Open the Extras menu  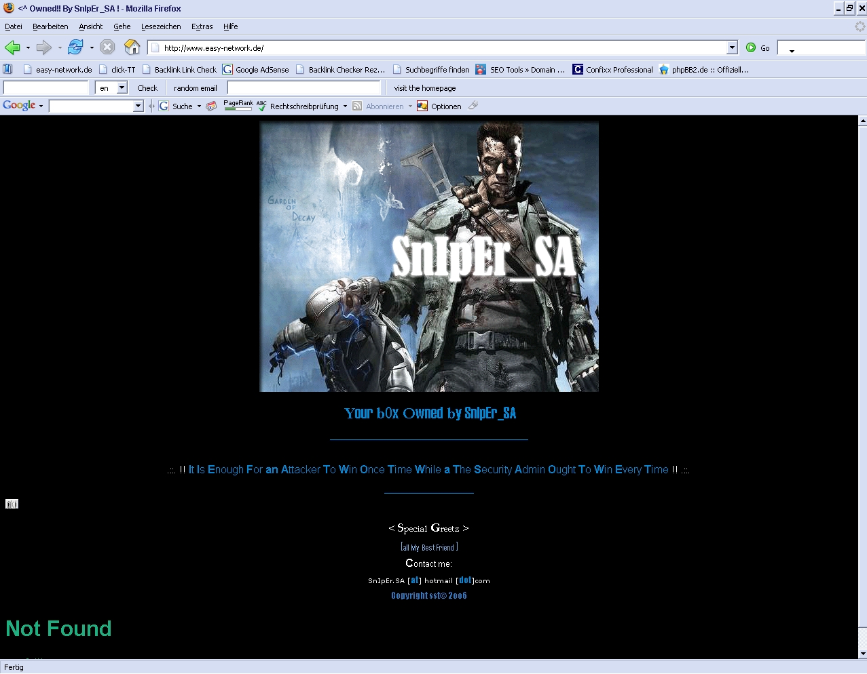202,26
